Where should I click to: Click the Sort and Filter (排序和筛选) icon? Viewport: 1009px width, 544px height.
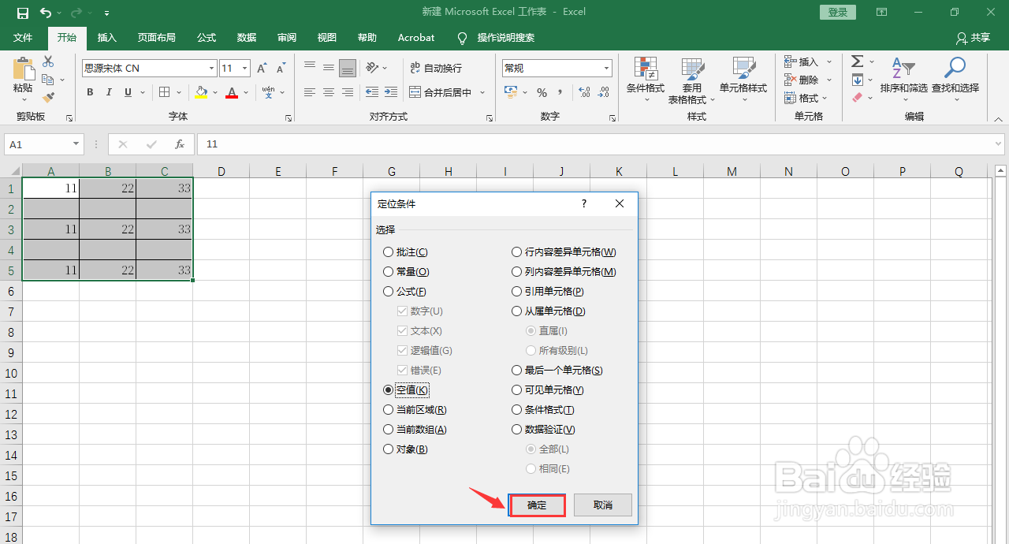point(903,68)
